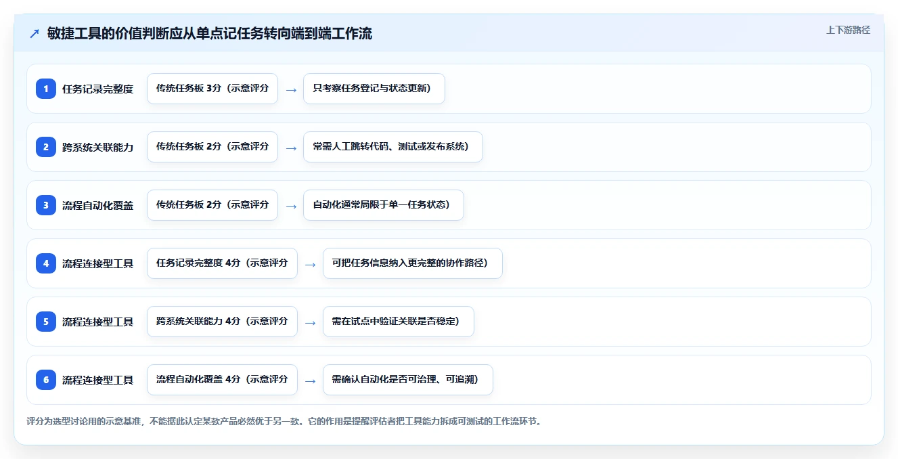The height and width of the screenshot is (459, 898).
Task: Select the row label 流程自动化覆盖 in row 3
Action: pos(97,205)
